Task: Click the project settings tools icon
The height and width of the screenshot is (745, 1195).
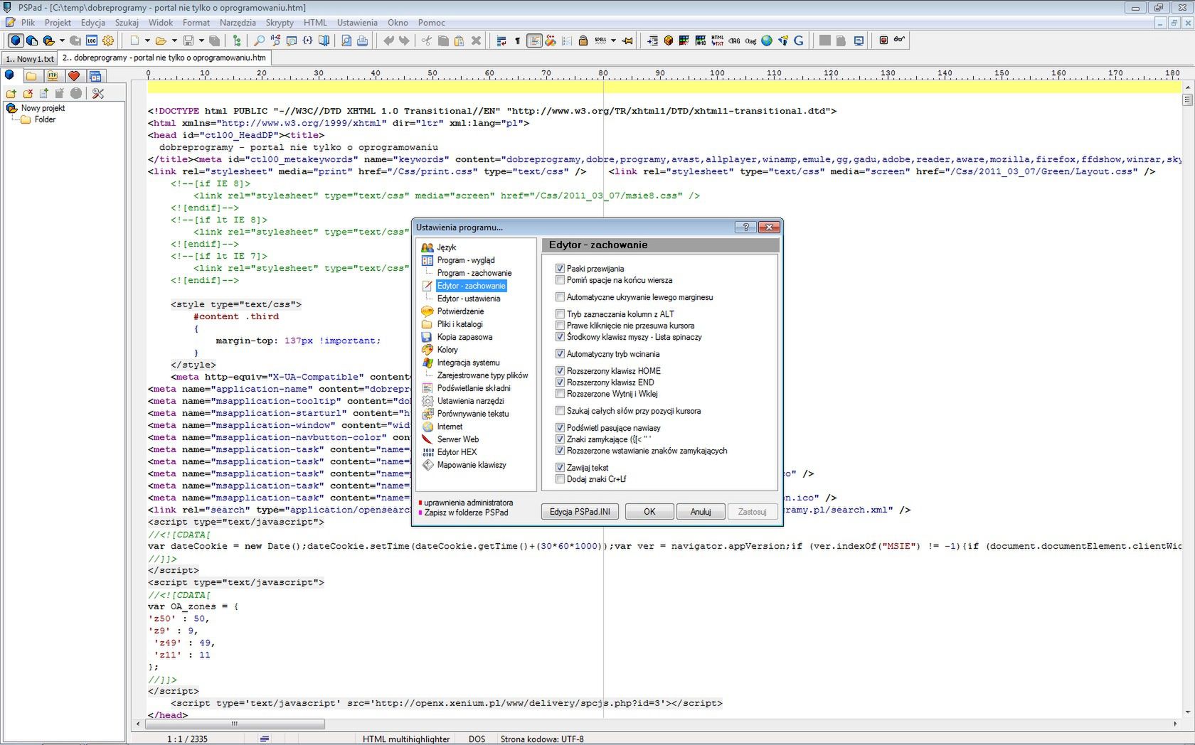Action: pyautogui.click(x=98, y=93)
